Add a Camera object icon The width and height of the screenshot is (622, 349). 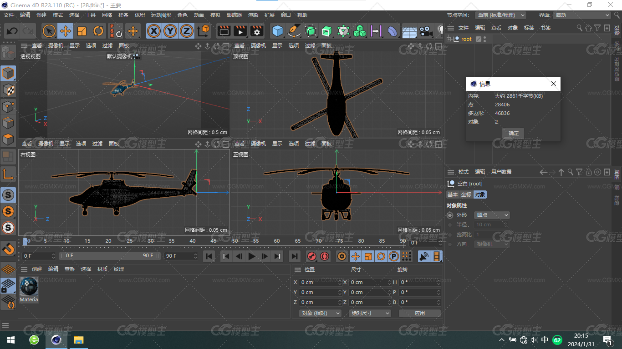point(425,31)
